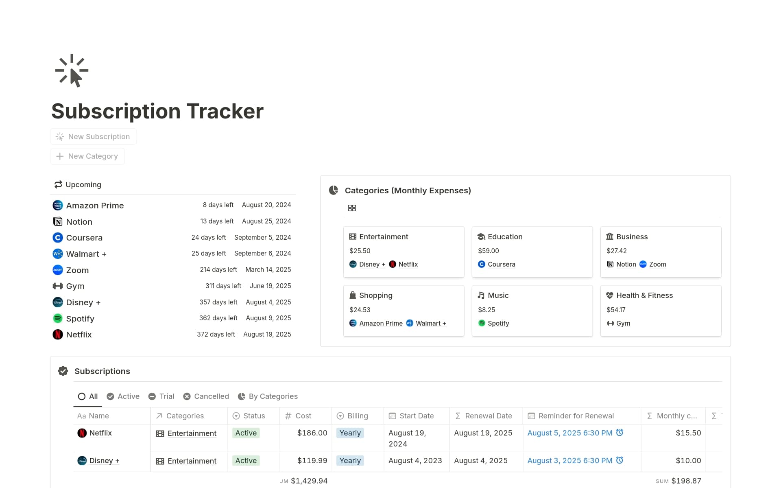The height and width of the screenshot is (488, 781).
Task: Click the Disney + icon in table row
Action: pyautogui.click(x=82, y=460)
